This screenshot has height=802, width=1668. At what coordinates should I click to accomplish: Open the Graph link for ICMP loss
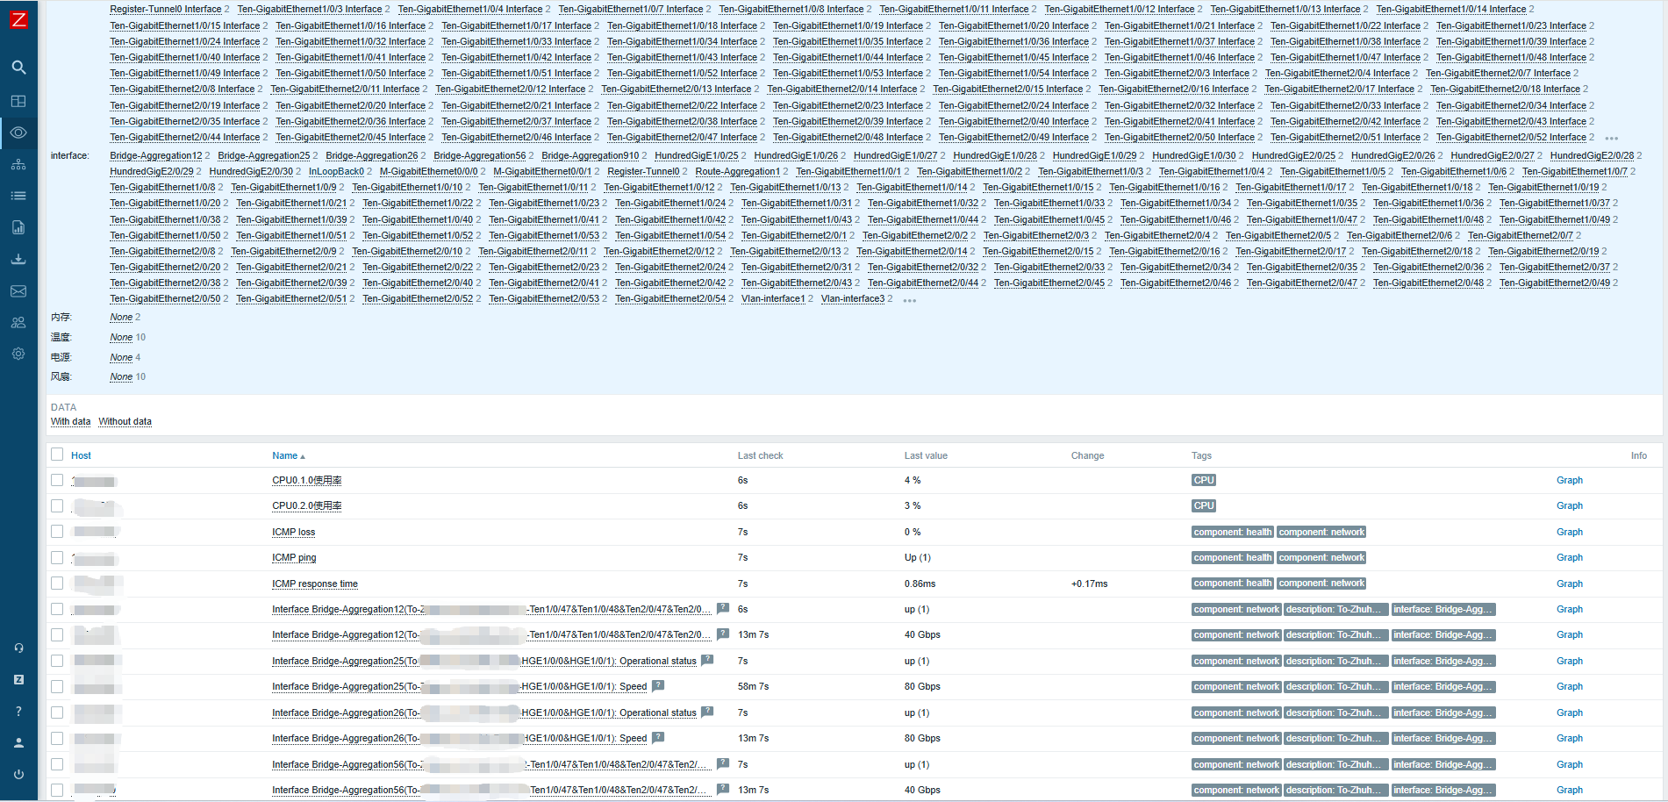tap(1569, 532)
